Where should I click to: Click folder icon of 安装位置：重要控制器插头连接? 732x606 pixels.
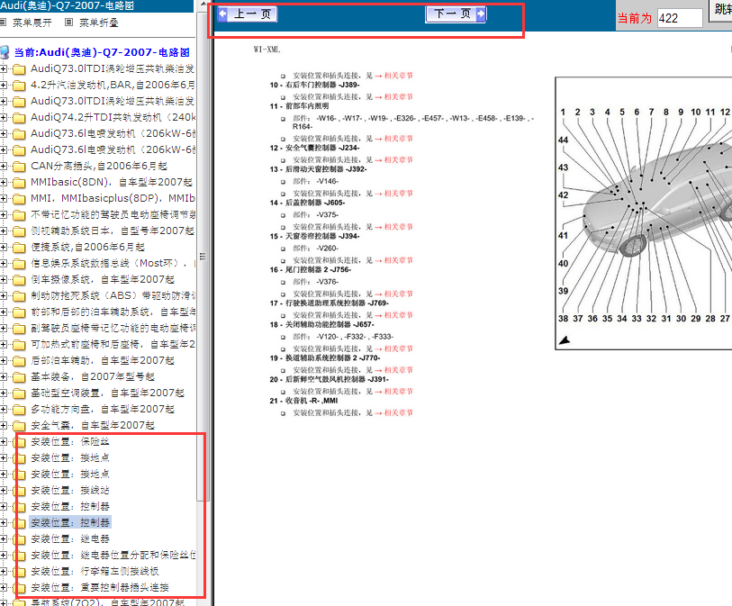(x=19, y=588)
